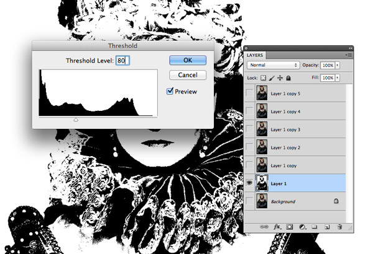Show Layer 1 copy 2 visibility box
The width and height of the screenshot is (373, 254).
pos(249,147)
